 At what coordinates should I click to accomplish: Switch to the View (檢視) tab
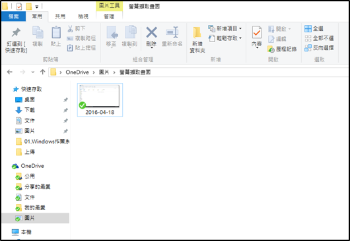(83, 16)
